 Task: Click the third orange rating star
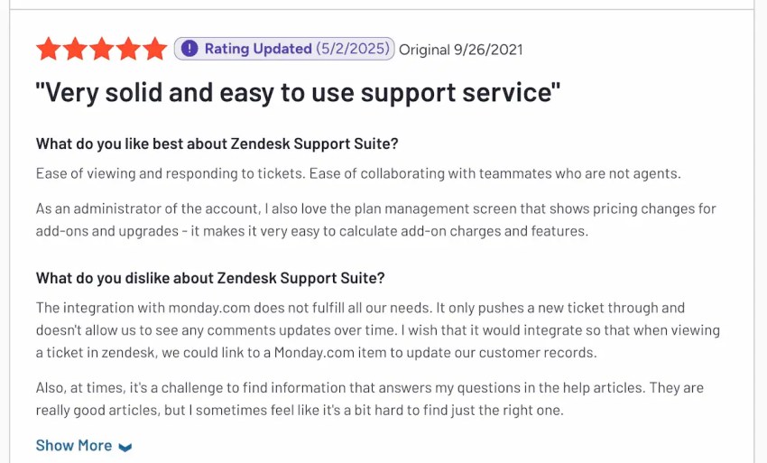coord(102,49)
